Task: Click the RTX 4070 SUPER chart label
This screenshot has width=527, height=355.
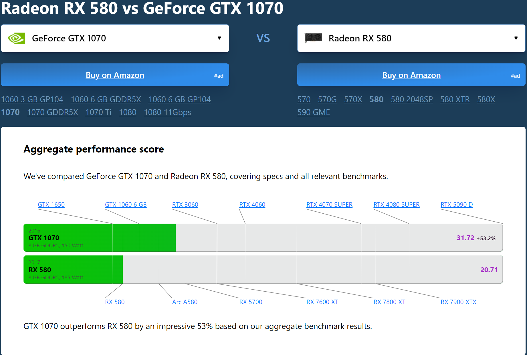Action: point(329,205)
